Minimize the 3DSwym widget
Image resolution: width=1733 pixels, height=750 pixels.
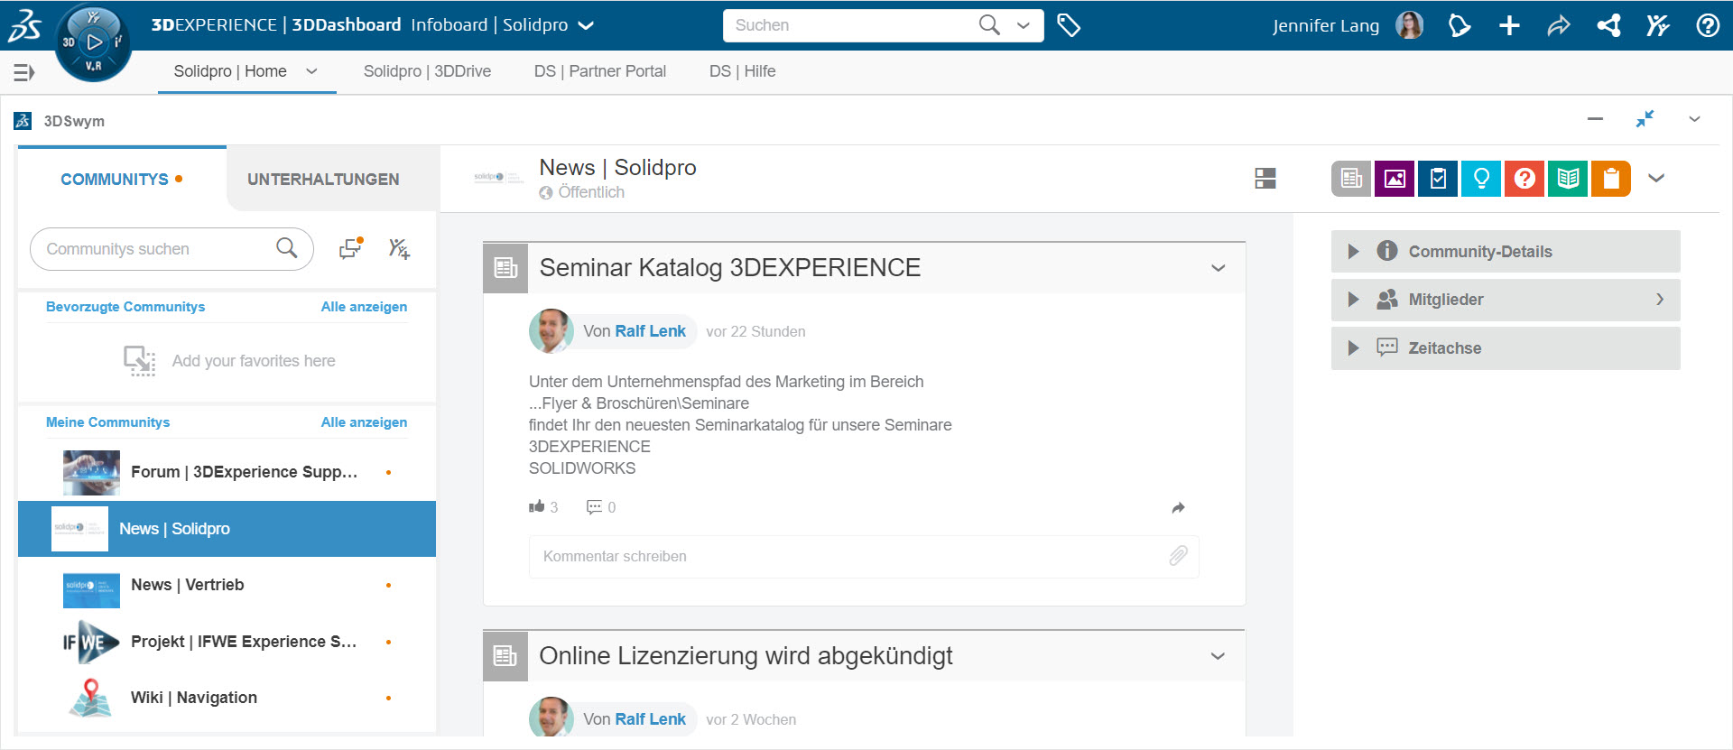coord(1596,119)
